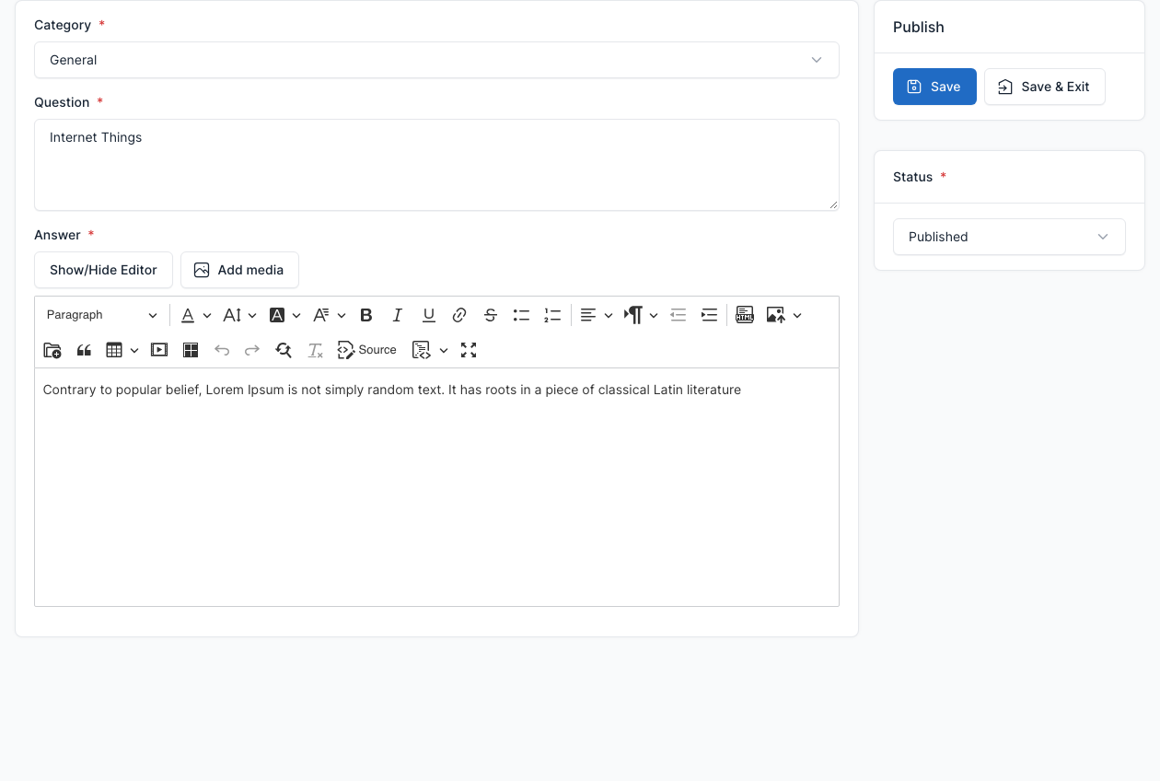Viewport: 1160px width, 781px height.
Task: Undo the last edit
Action: (222, 350)
